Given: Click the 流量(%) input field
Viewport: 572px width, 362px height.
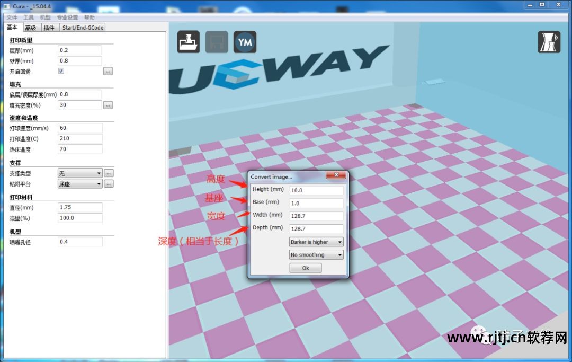Looking at the screenshot, I should (80, 218).
